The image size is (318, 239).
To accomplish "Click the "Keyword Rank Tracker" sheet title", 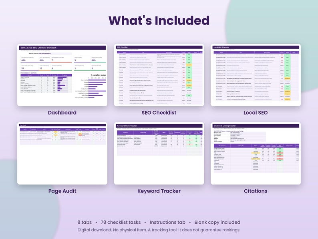I will tap(127, 126).
